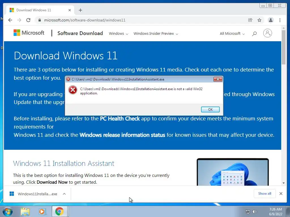
Task: Open Windows Explorer from the taskbar
Action: [x=25, y=212]
